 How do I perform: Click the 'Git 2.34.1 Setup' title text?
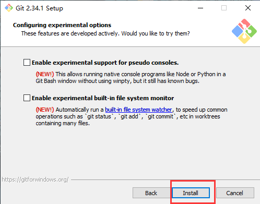tap(39, 8)
